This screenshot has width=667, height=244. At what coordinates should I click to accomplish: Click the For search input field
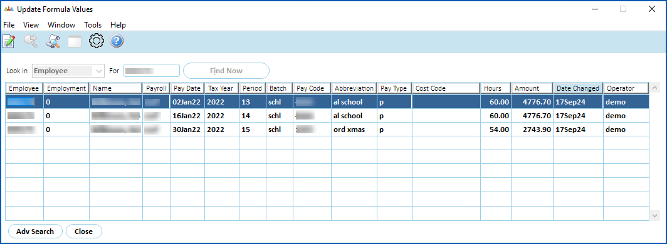(152, 71)
